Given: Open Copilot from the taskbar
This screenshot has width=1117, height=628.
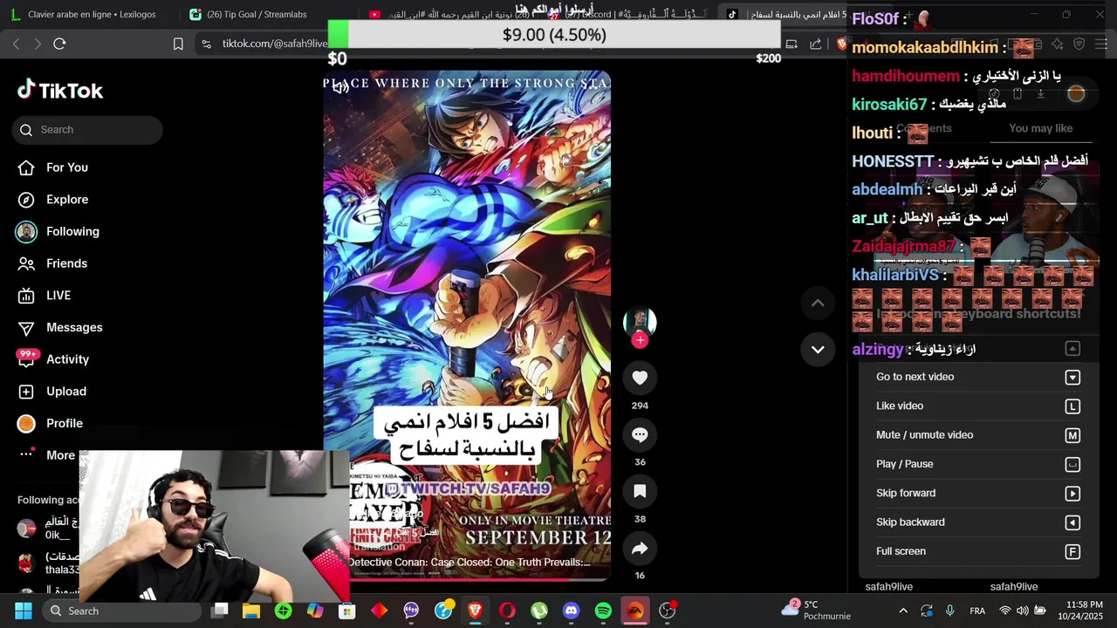Looking at the screenshot, I should pyautogui.click(x=315, y=611).
